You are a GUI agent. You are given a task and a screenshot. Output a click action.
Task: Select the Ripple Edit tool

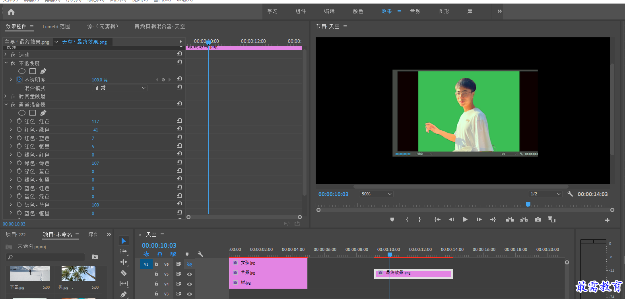tap(124, 262)
